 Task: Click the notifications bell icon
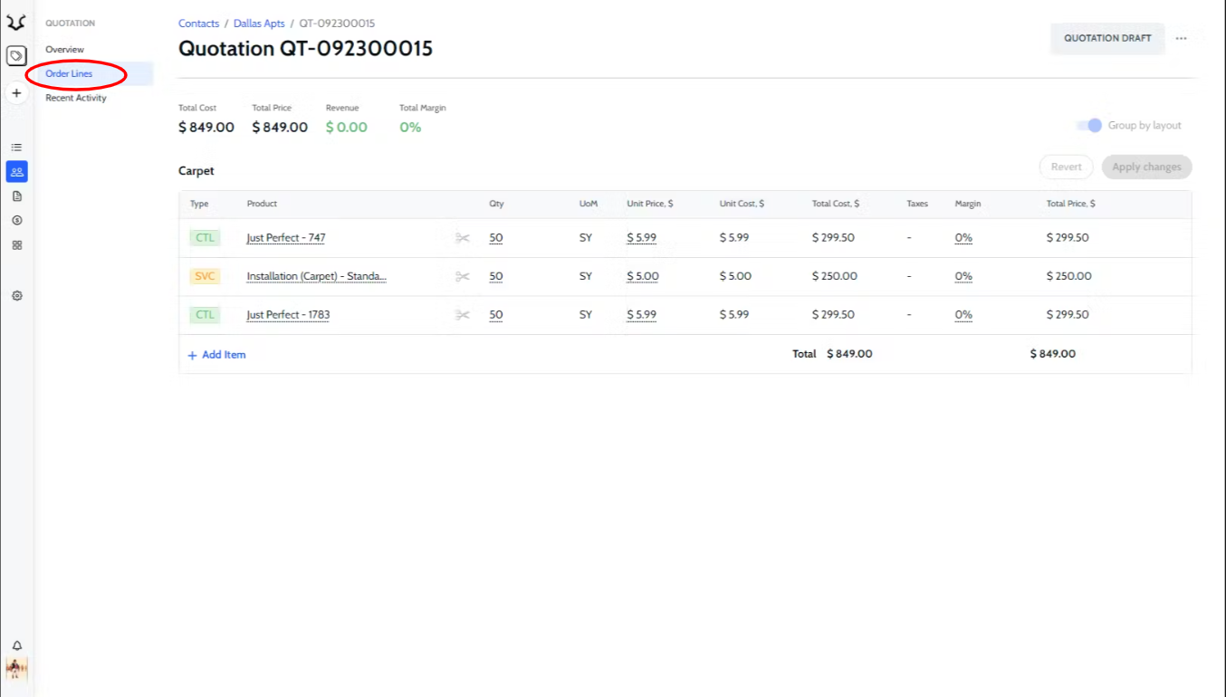point(16,645)
